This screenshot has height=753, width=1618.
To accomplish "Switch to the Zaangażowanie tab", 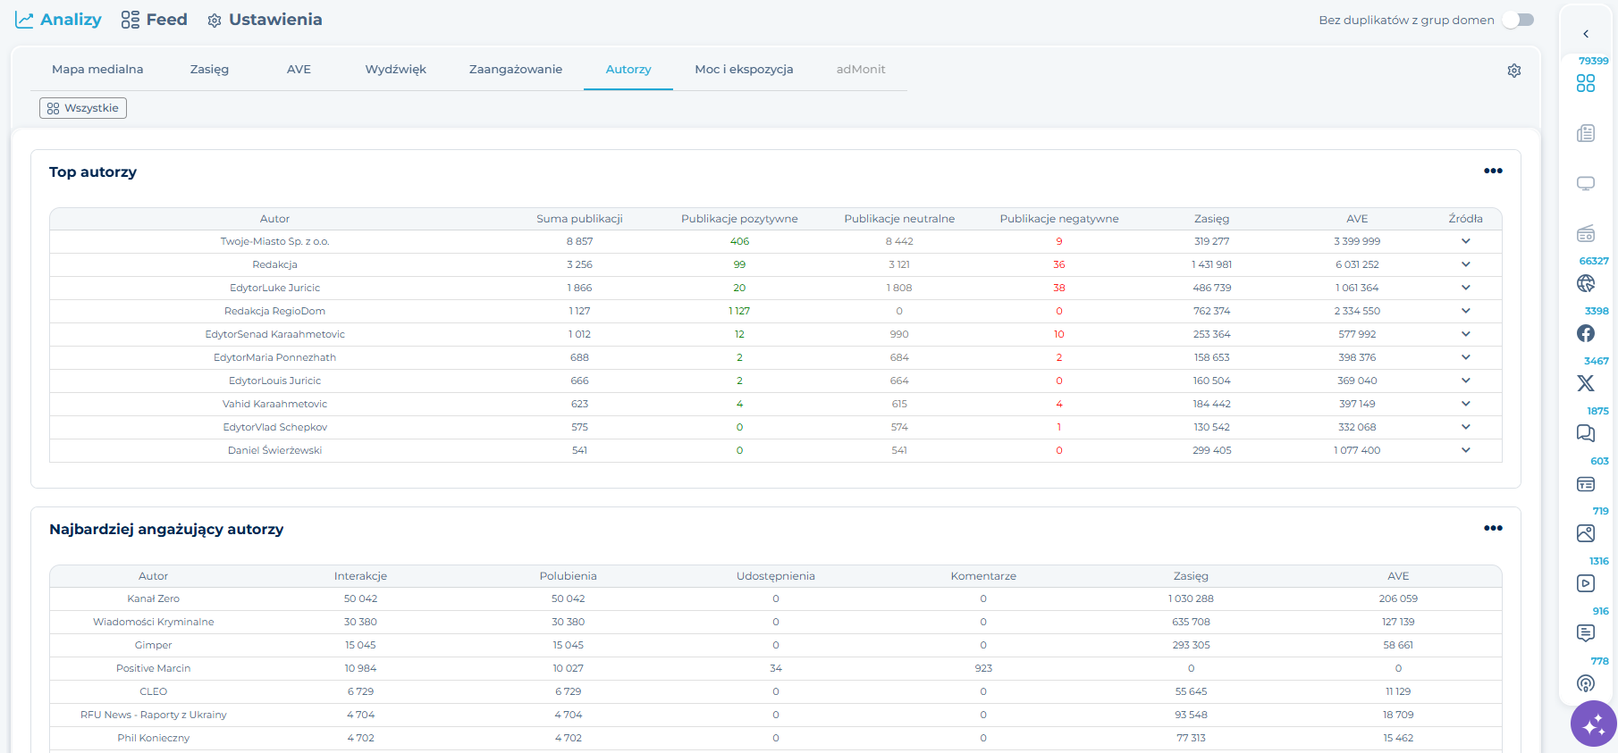I will [516, 69].
